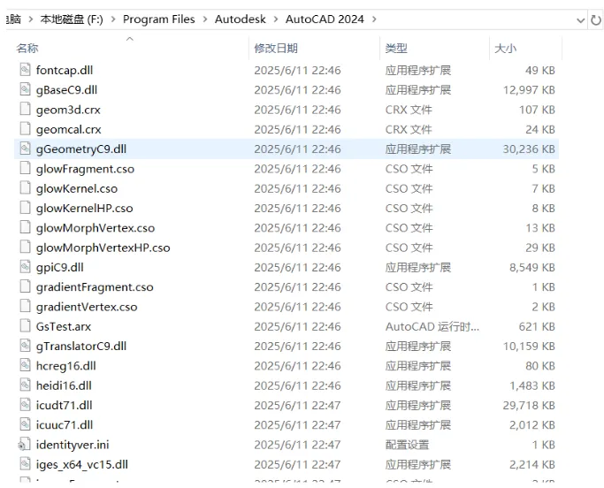Expand the chevron after 本地磁盘 (F:)
This screenshot has width=604, height=488.
pos(113,19)
